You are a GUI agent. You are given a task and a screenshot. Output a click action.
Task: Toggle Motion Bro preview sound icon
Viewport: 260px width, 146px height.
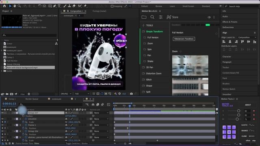[x=209, y=17]
